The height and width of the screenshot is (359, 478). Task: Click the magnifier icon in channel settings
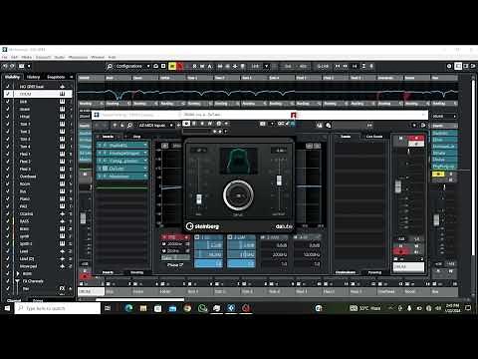coord(129,125)
